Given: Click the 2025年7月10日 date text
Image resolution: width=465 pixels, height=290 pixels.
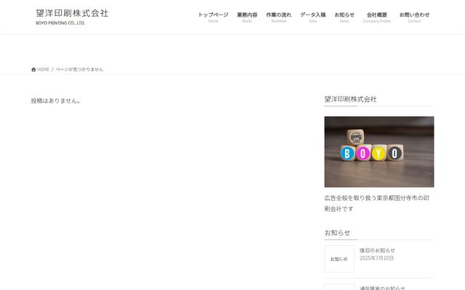Looking at the screenshot, I should point(376,258).
